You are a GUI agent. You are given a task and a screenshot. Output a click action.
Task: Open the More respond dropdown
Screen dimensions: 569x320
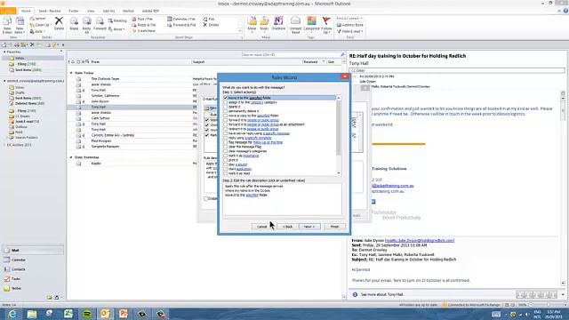tap(116, 29)
